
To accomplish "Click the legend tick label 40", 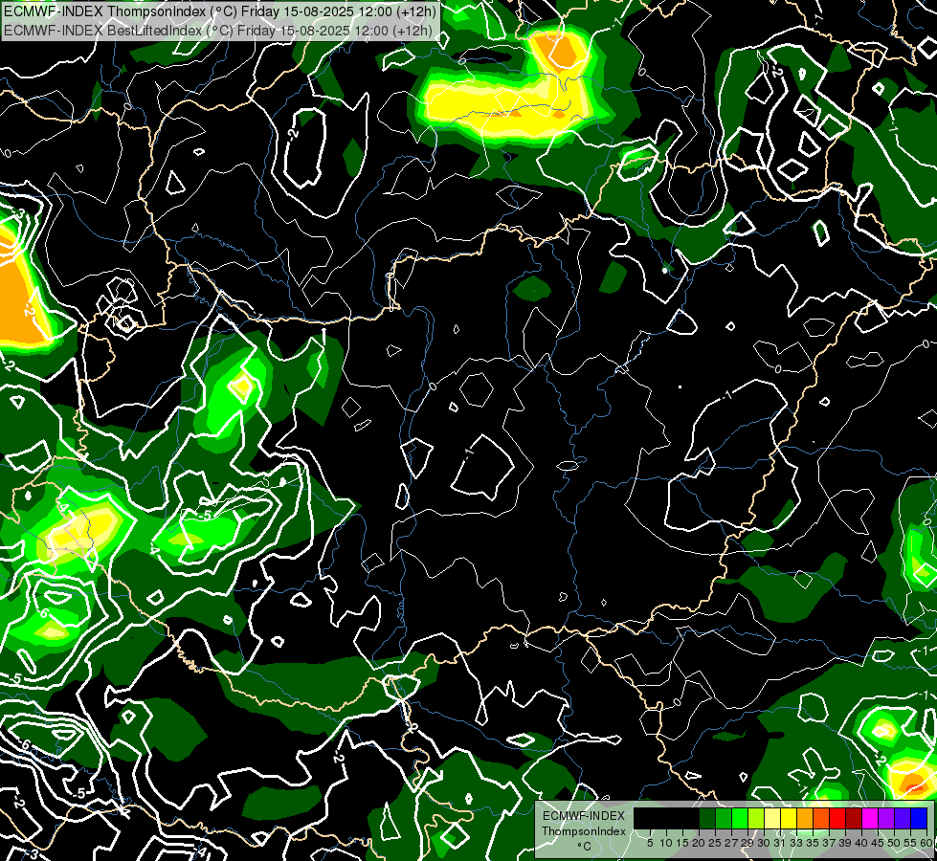I will click(861, 843).
